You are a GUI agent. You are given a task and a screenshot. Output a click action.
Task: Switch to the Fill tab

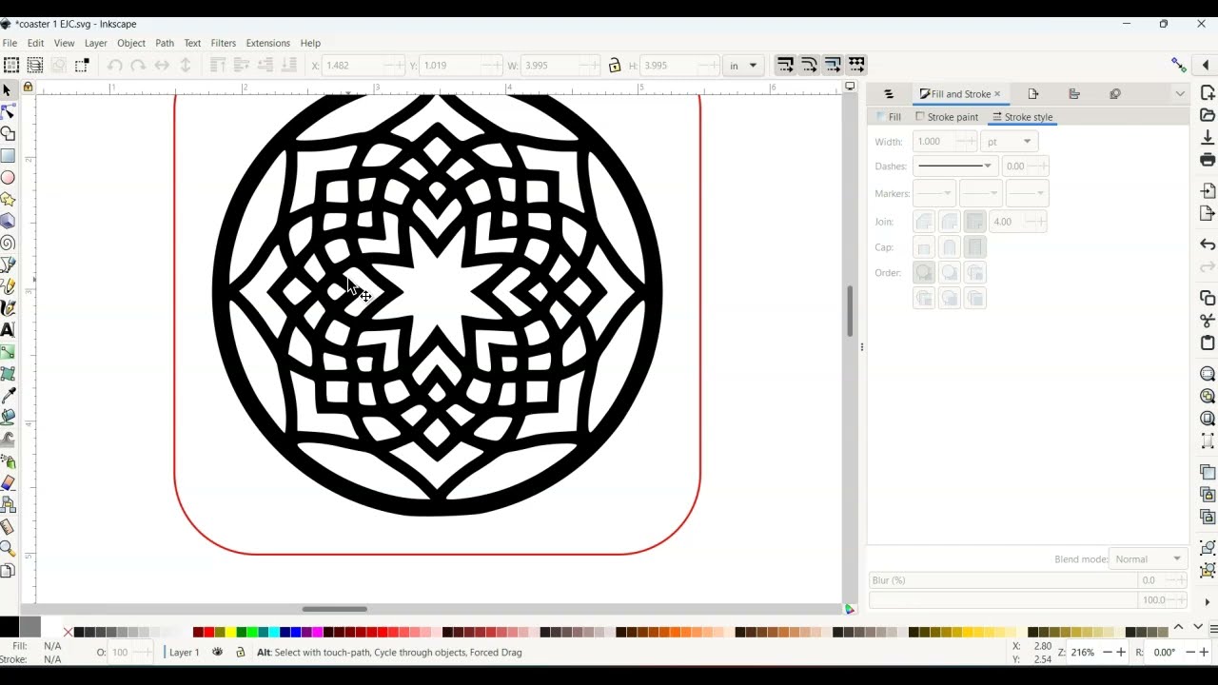tap(888, 117)
